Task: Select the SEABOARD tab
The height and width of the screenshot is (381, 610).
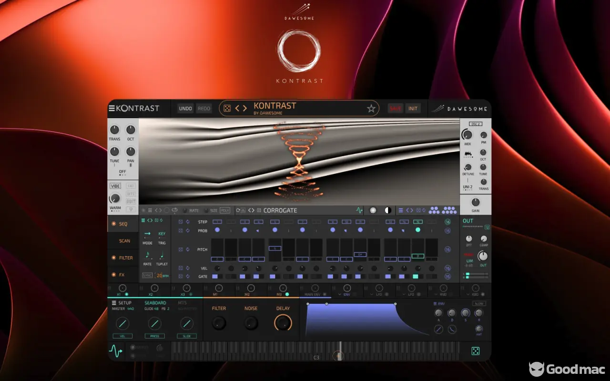Action: 155,303
